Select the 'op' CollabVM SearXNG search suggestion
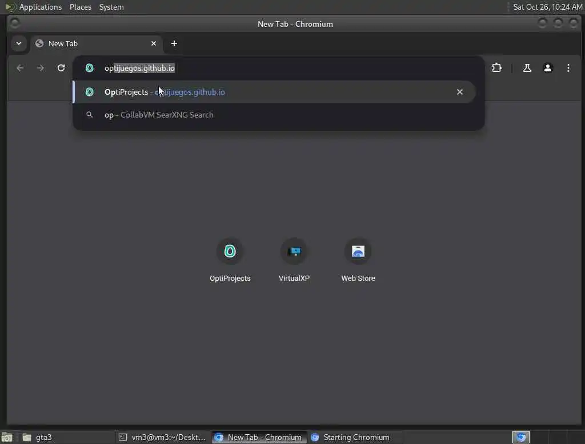 point(274,115)
